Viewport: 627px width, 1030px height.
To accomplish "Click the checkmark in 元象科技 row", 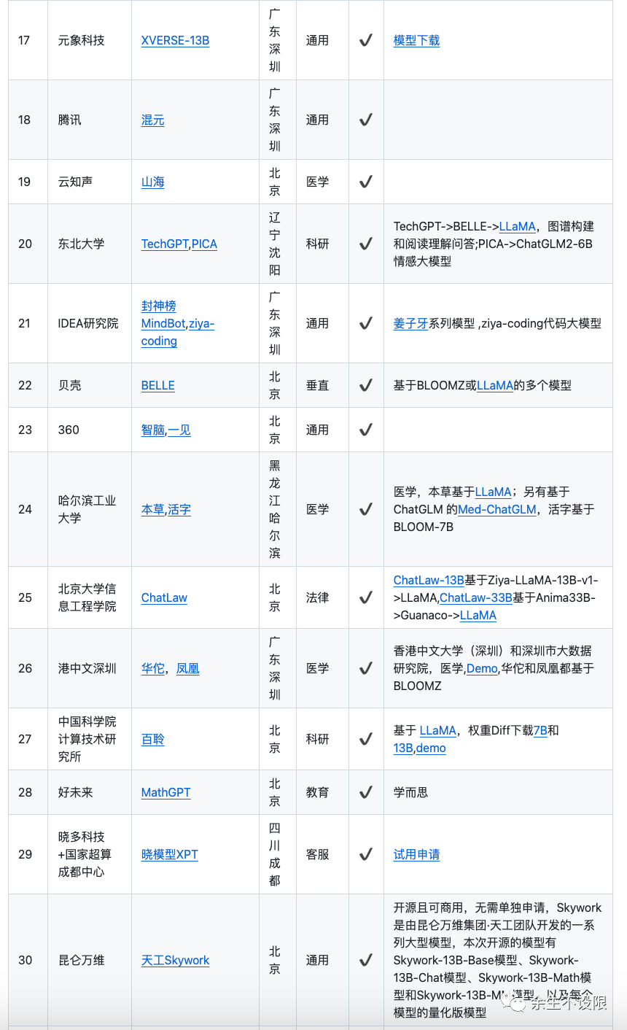I will coord(366,40).
